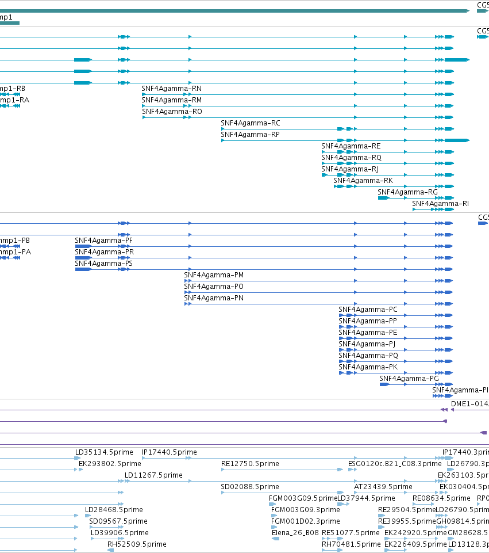
Task: Click the SNF4Agamma-PM protein label
Action: pos(214,275)
